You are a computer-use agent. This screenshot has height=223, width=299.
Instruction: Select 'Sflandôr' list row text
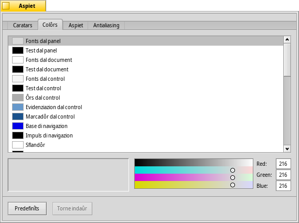tap(35, 145)
